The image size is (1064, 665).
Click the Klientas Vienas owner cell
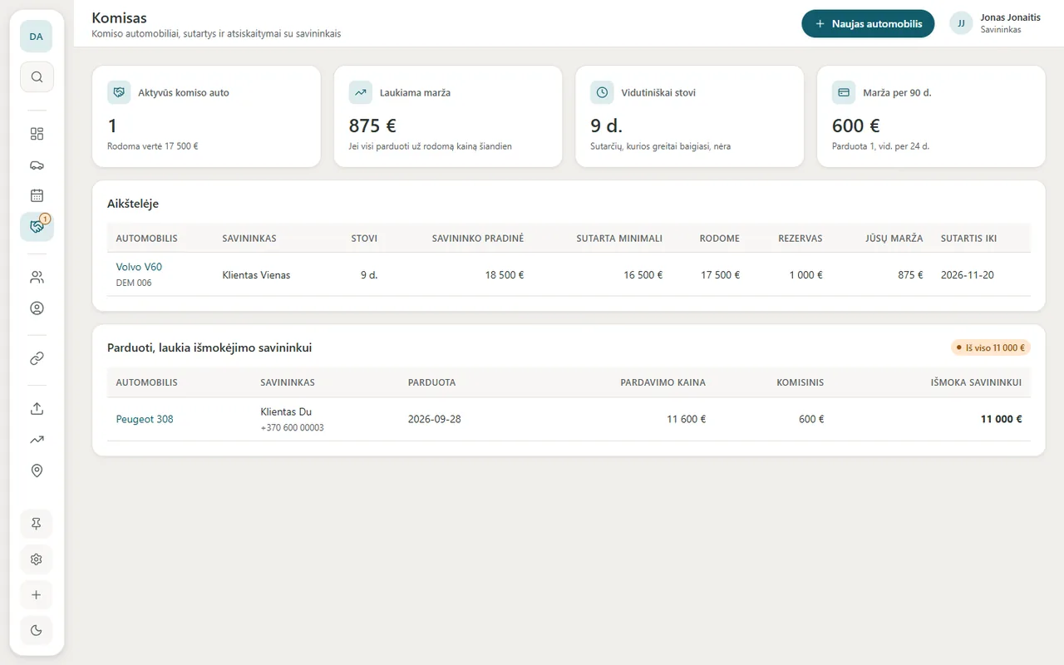[x=256, y=275]
